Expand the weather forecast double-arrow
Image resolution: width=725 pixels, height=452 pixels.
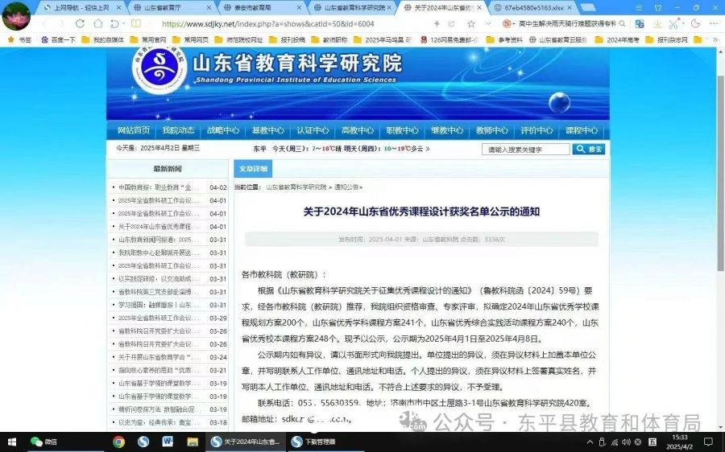click(x=427, y=149)
